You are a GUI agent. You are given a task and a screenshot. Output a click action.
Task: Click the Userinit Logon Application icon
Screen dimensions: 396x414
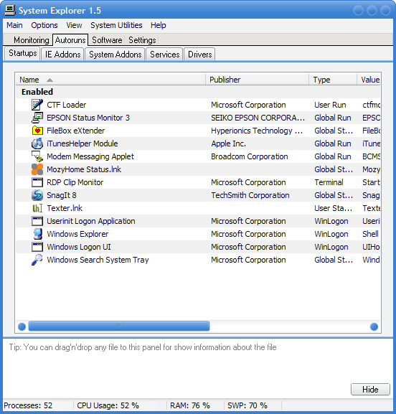tap(37, 221)
